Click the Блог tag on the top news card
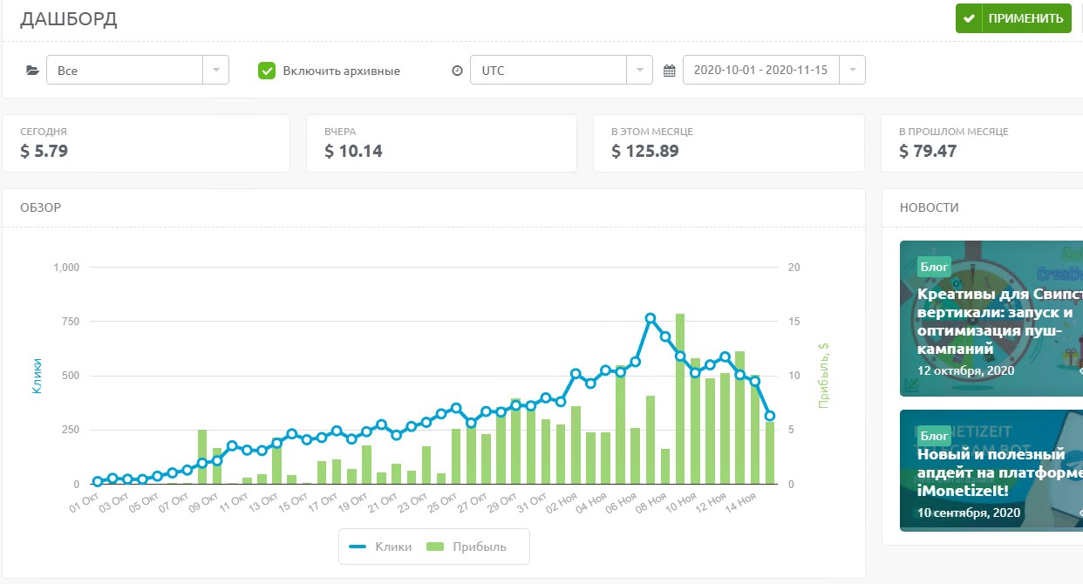The width and height of the screenshot is (1083, 584). [934, 266]
